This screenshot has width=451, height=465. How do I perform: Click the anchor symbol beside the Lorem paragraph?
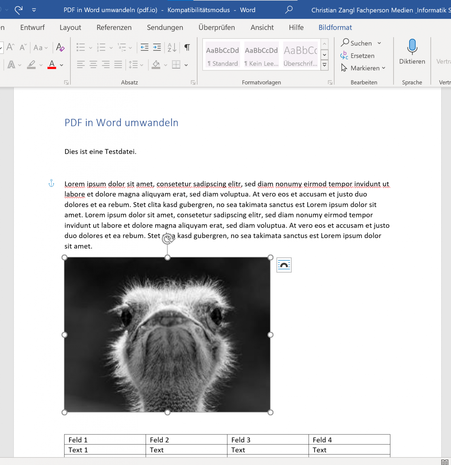tap(51, 183)
